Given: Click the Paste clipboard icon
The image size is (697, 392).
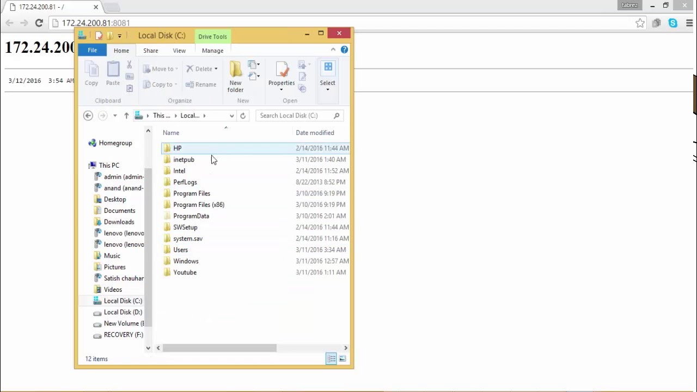Looking at the screenshot, I should pyautogui.click(x=113, y=69).
